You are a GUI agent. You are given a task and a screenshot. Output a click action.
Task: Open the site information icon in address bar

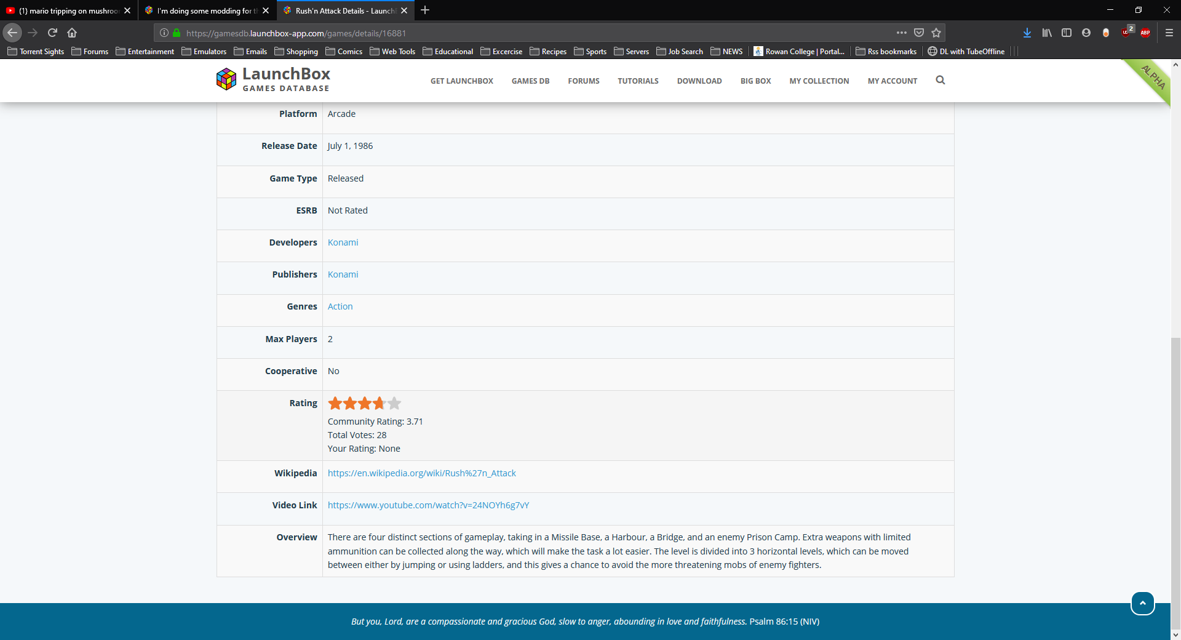click(x=164, y=33)
